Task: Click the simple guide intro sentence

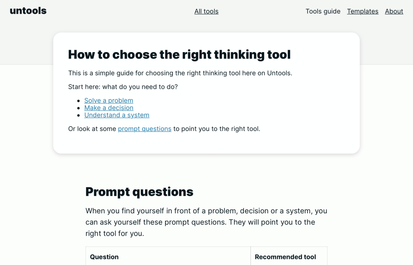Action: [x=180, y=73]
